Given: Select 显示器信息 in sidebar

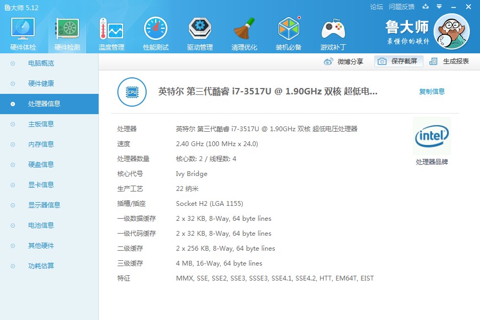Looking at the screenshot, I should click(x=49, y=205).
